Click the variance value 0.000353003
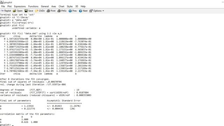Image resolution: width=224 pixels, height=126 pixels. click(84, 95)
